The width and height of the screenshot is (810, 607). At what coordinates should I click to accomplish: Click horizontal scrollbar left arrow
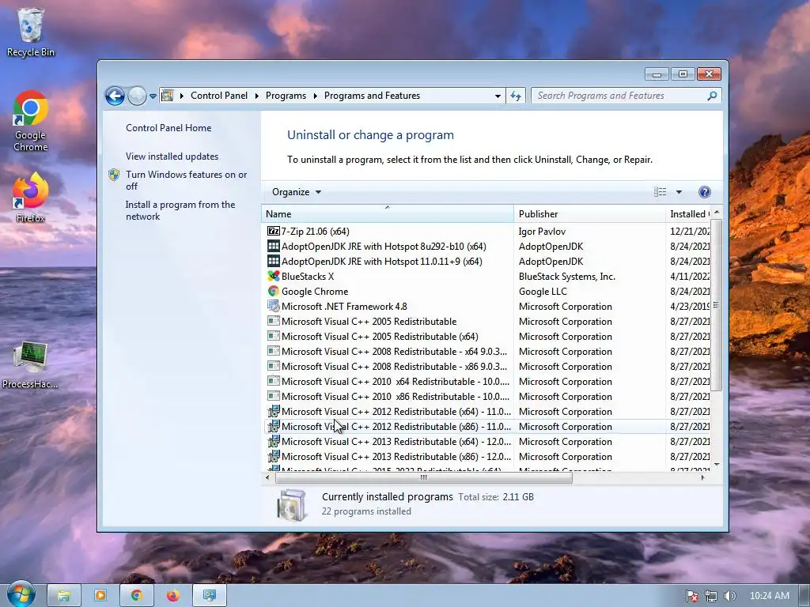[267, 477]
